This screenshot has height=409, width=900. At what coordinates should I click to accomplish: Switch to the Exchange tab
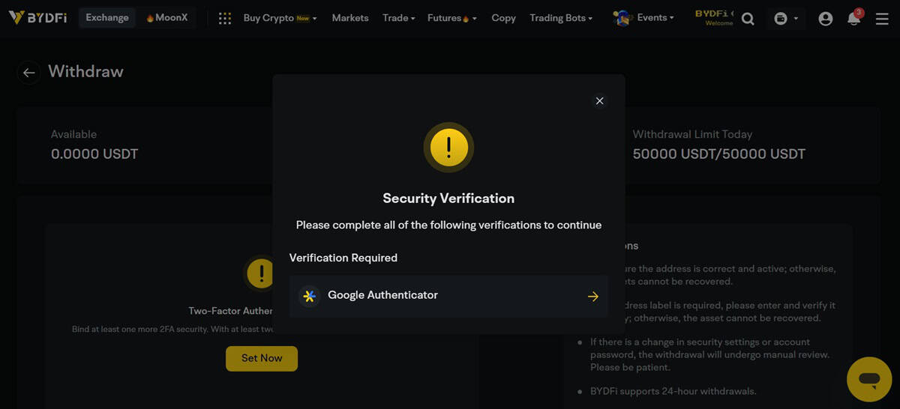(x=107, y=18)
